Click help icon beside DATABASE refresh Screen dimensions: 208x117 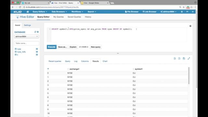38,32
